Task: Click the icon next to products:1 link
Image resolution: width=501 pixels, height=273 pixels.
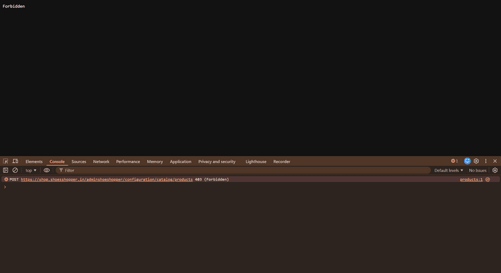Action: coord(488,179)
